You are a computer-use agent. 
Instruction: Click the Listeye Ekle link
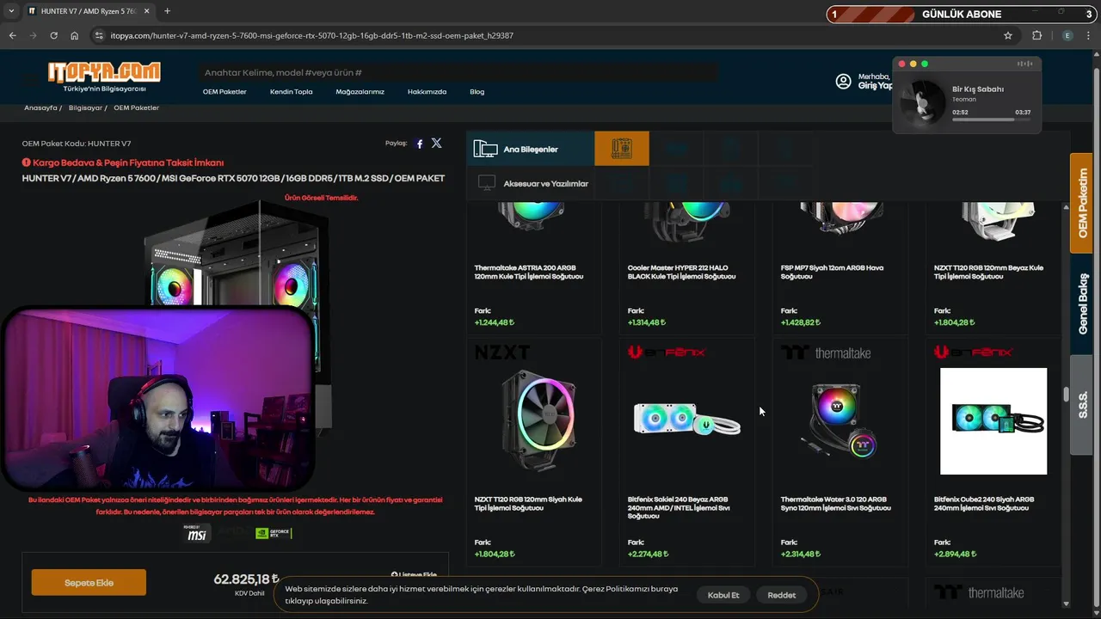(414, 574)
